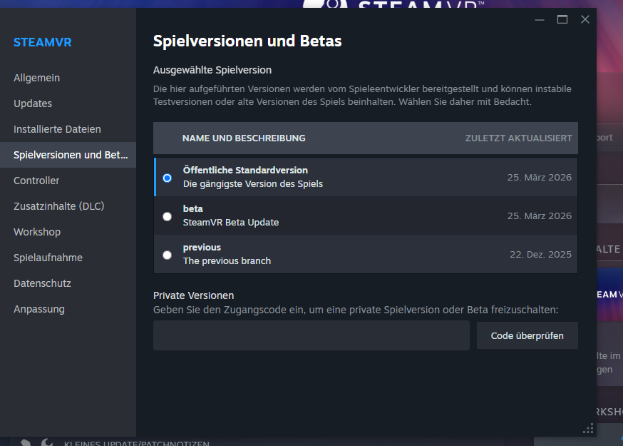Click 'SteamVR Beta Update' description text
The height and width of the screenshot is (446, 623).
(x=231, y=223)
